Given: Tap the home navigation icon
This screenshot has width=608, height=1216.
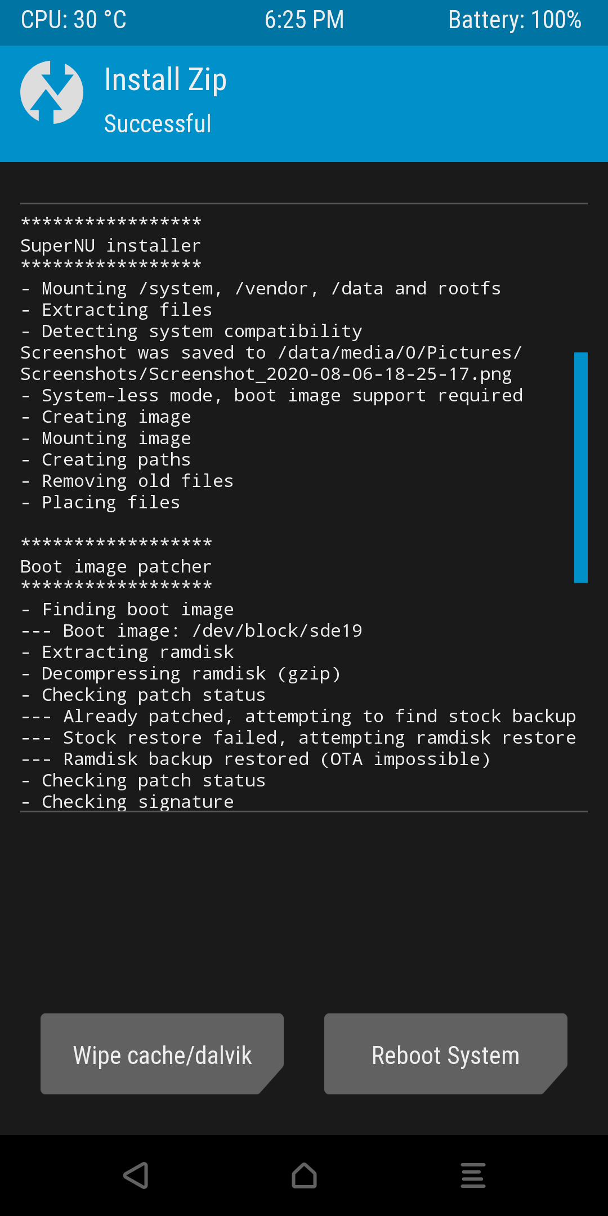Looking at the screenshot, I should [x=304, y=1175].
